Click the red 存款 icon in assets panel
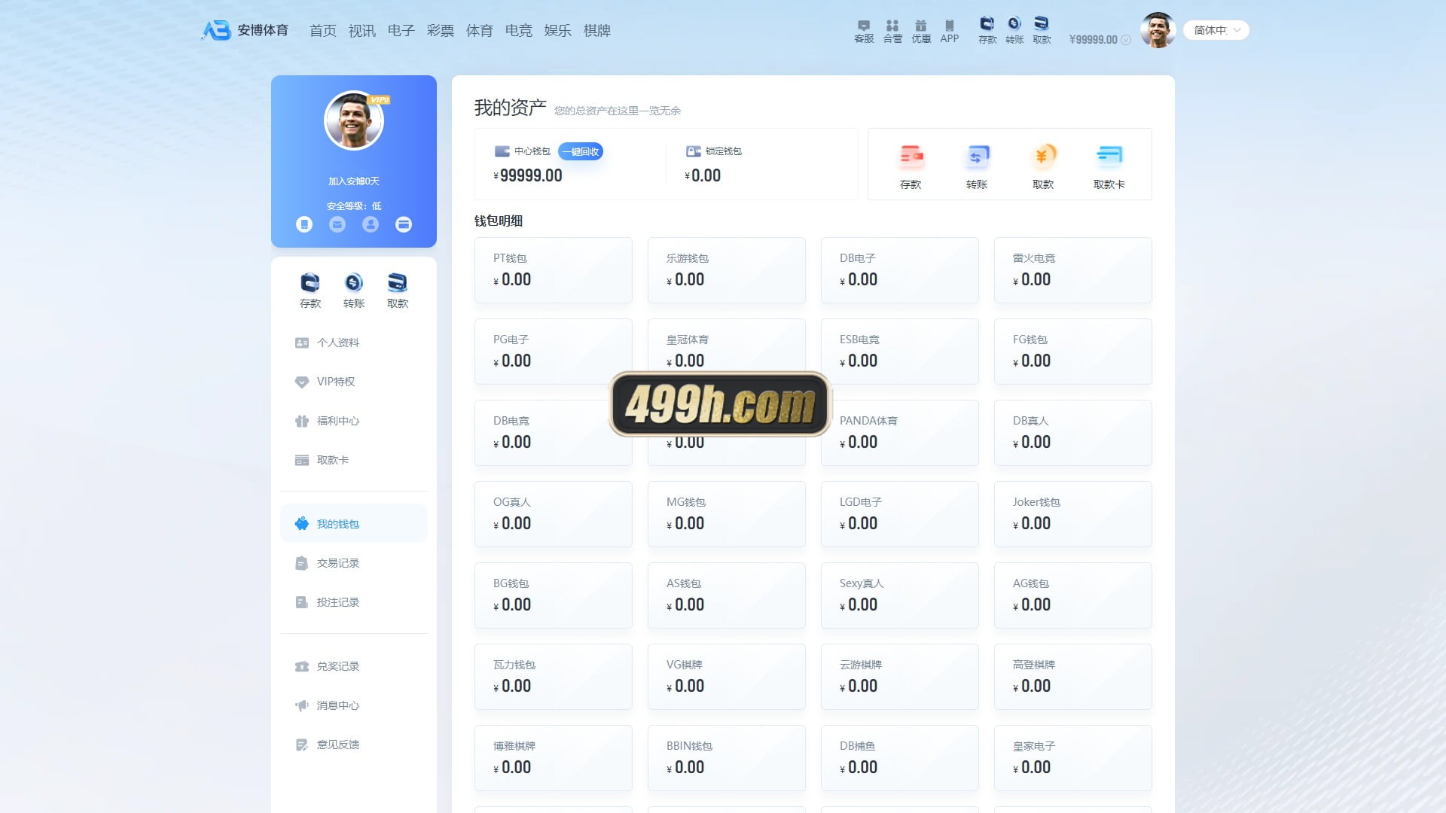Image resolution: width=1446 pixels, height=813 pixels. [x=911, y=157]
